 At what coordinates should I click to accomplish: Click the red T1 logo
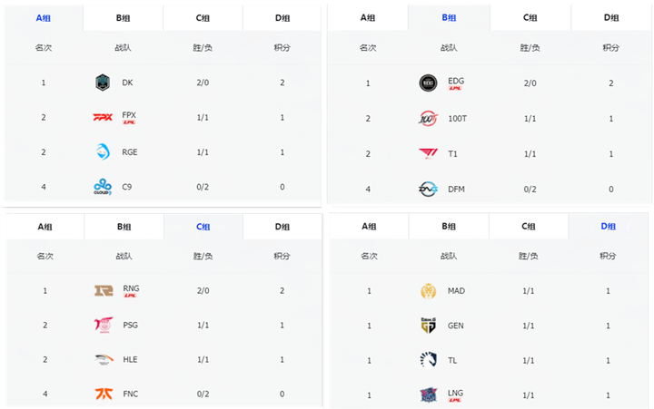tap(429, 153)
